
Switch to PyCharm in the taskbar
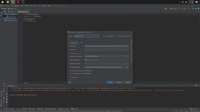pyautogui.click(x=13, y=2)
